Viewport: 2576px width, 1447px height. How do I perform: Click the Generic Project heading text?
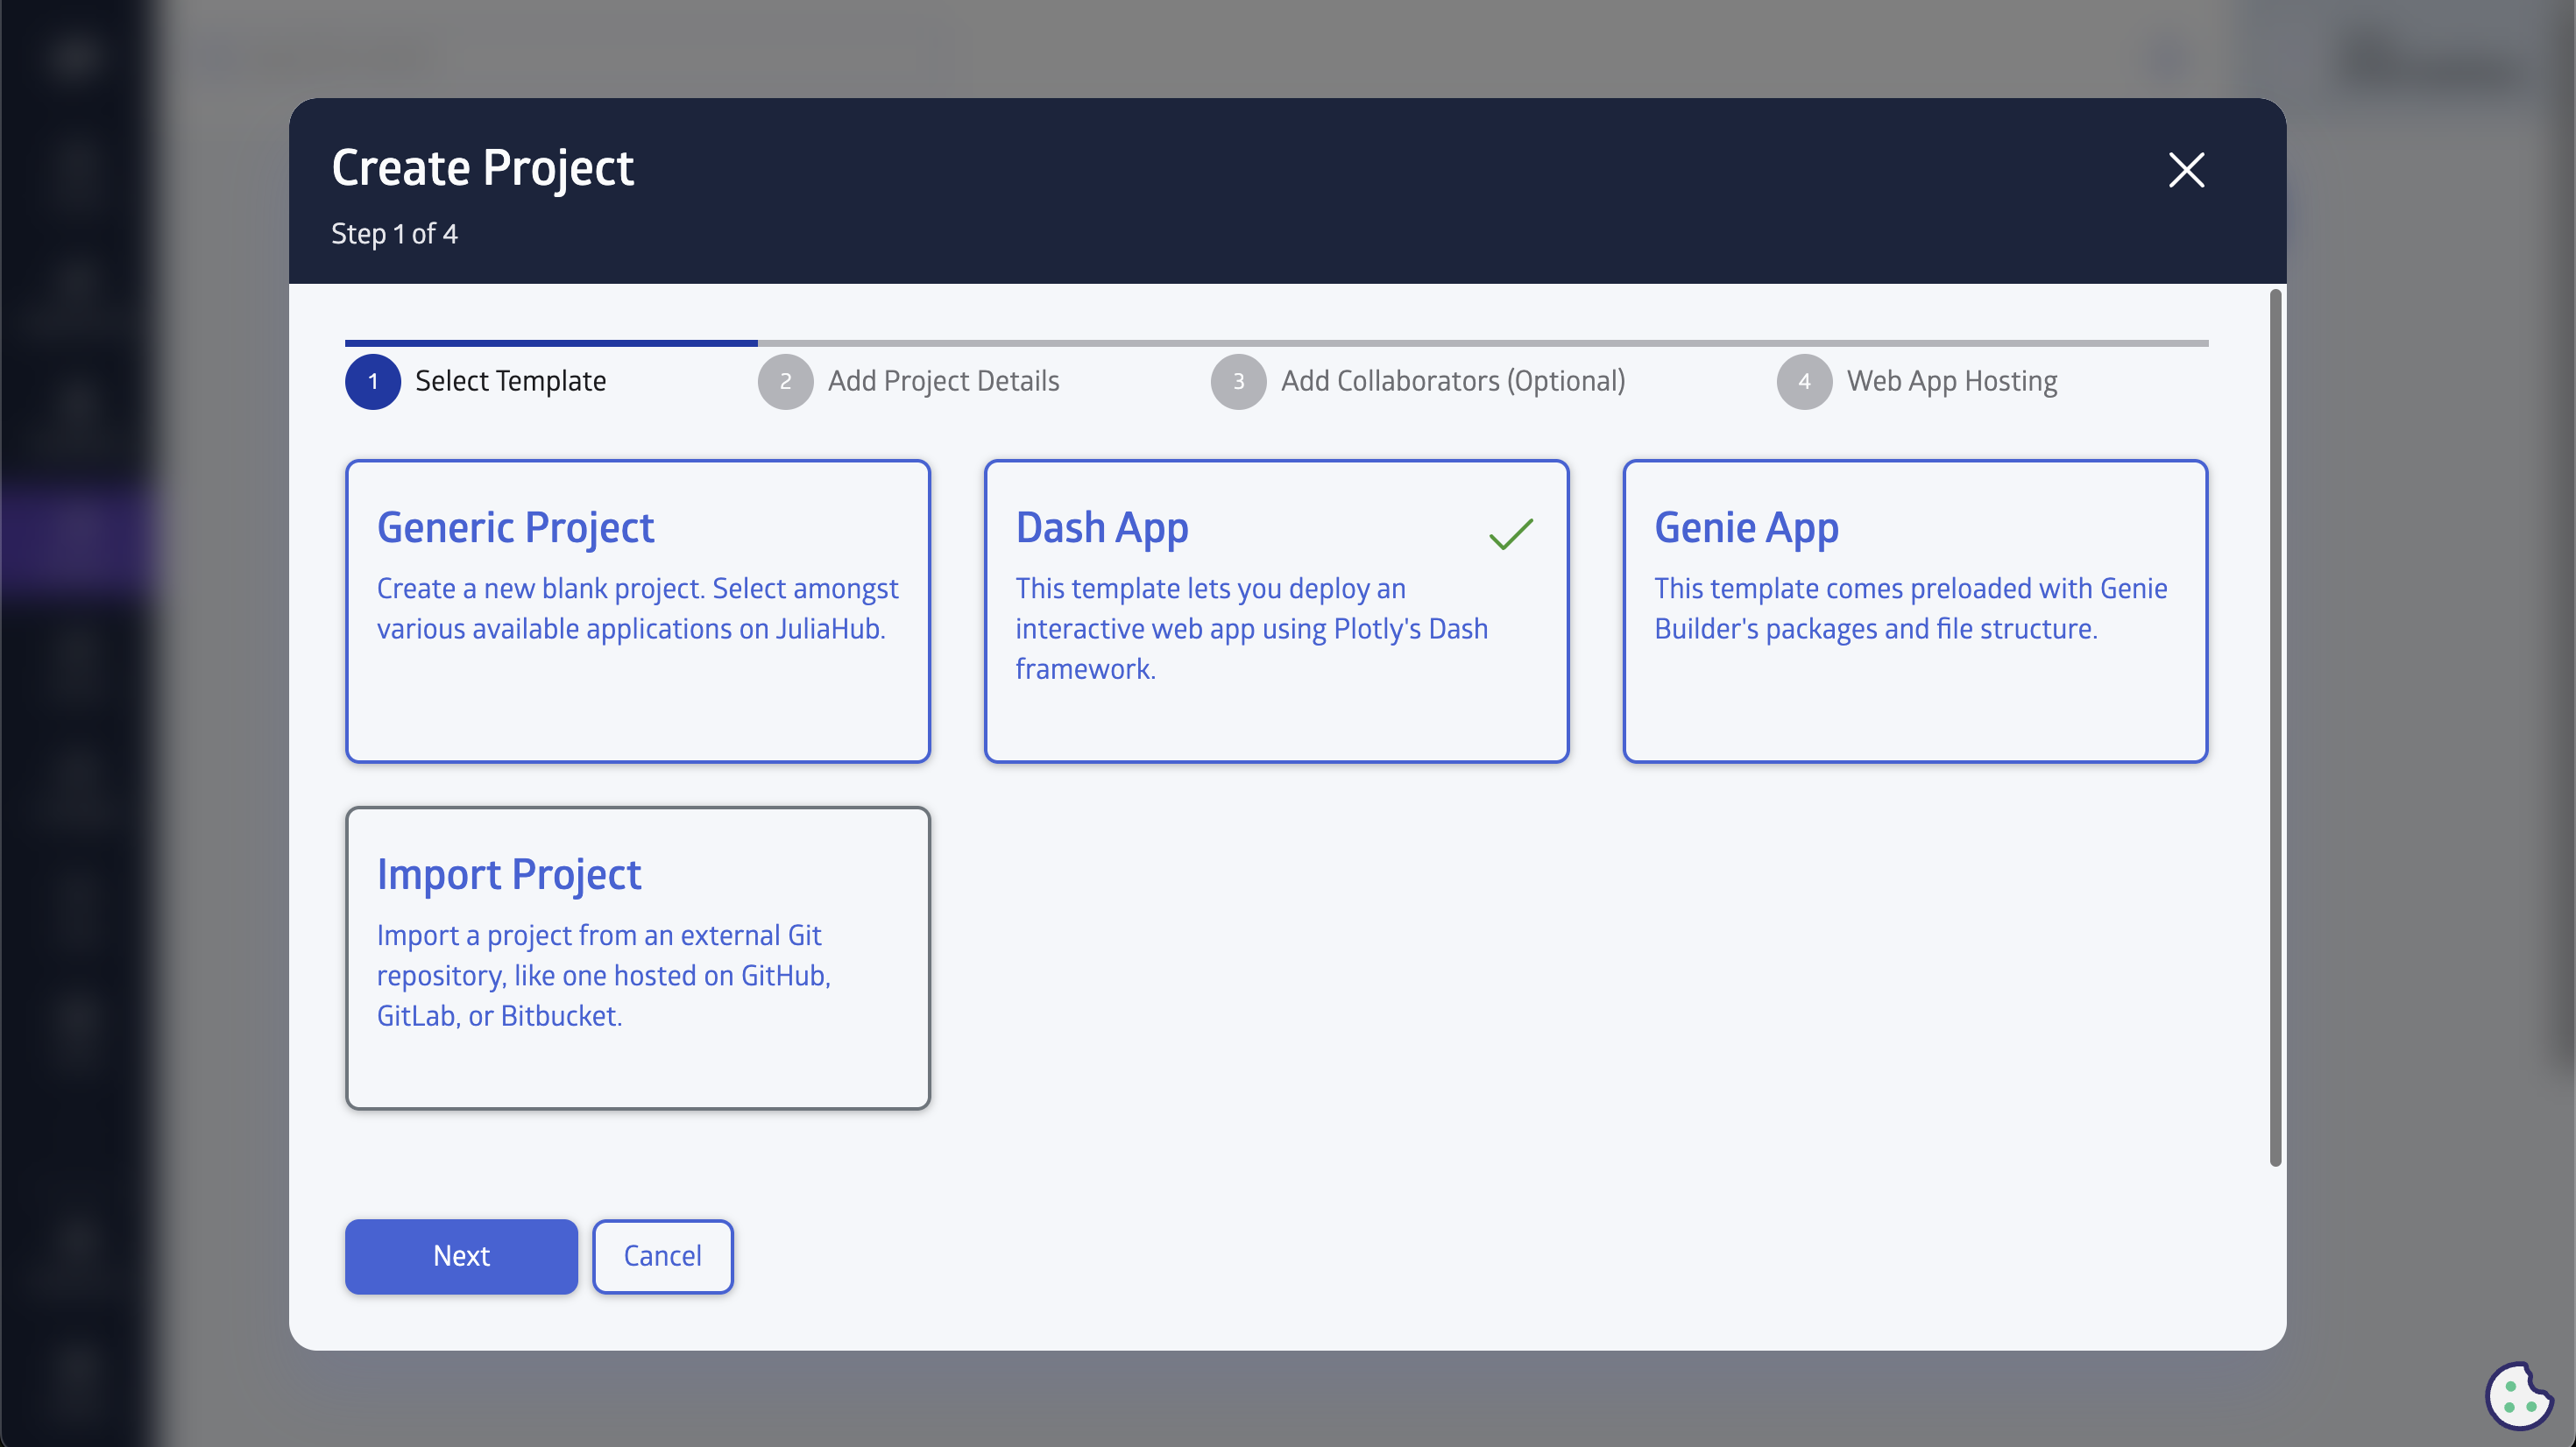pyautogui.click(x=515, y=528)
